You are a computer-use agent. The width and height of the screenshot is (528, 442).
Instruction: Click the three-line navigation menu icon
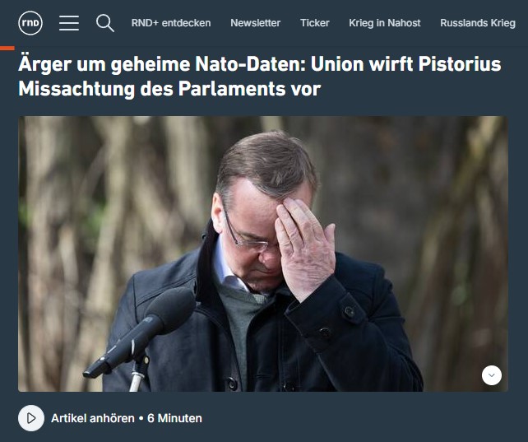pos(69,23)
